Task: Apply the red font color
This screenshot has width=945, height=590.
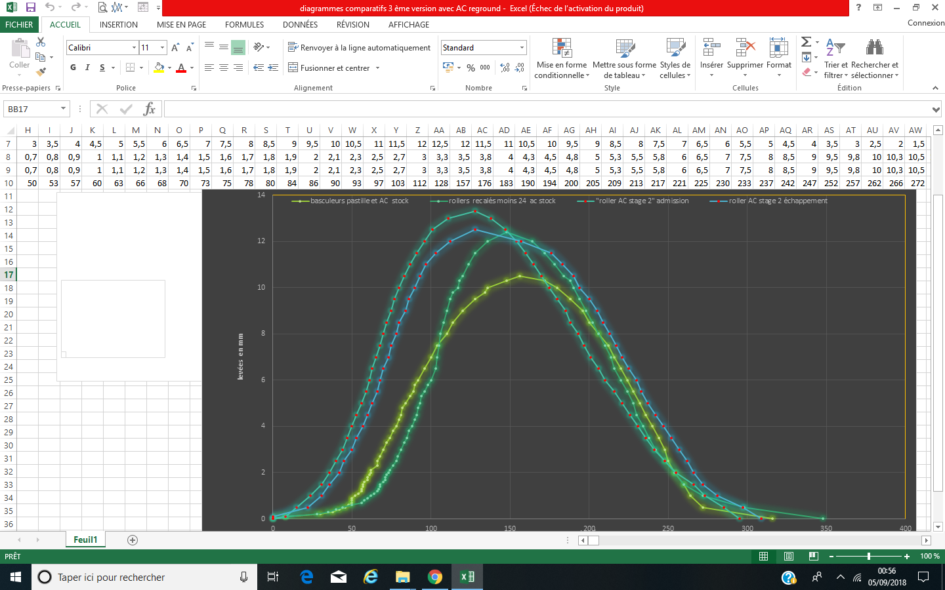Action: tap(181, 68)
